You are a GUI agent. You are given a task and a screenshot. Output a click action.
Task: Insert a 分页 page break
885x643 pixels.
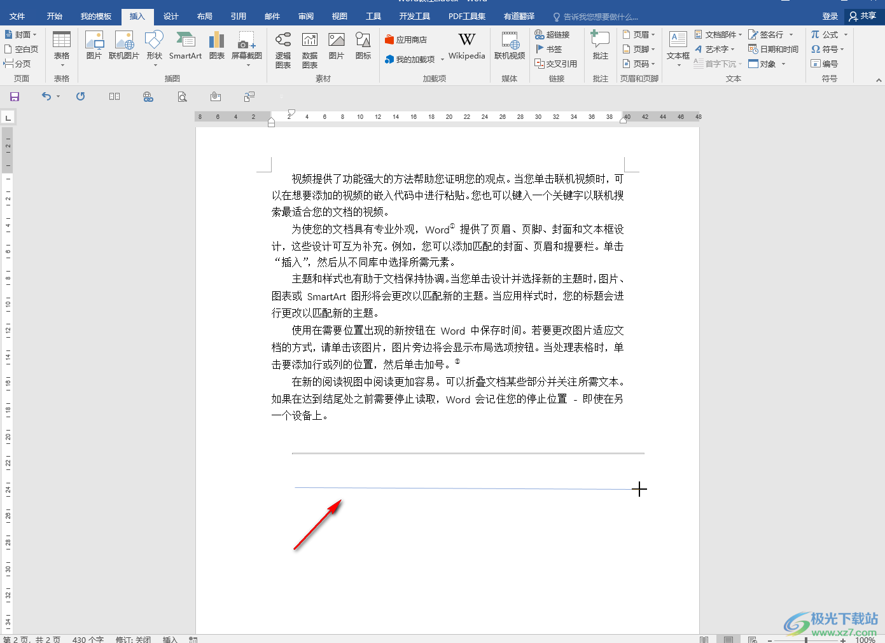[17, 64]
